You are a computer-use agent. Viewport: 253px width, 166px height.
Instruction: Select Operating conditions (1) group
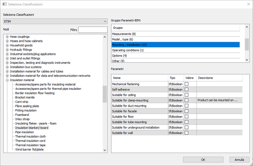[x=175, y=50]
